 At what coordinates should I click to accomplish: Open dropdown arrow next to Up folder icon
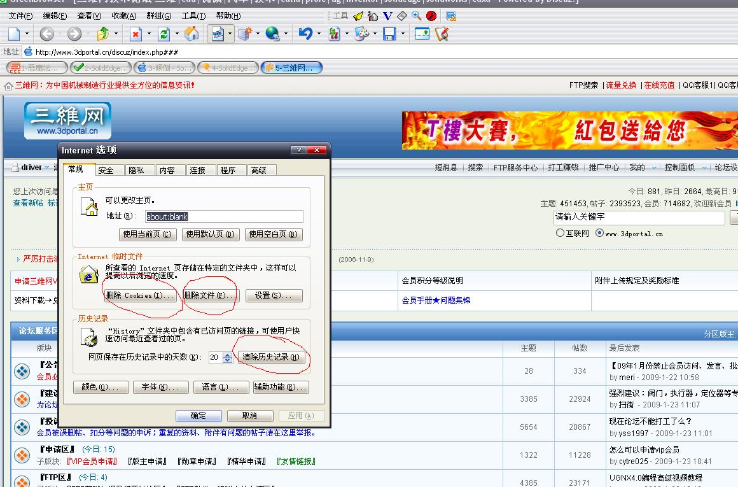(116, 34)
